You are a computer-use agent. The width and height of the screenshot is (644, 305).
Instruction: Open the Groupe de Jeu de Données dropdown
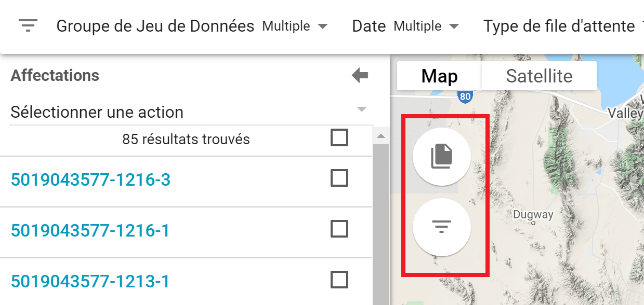(295, 26)
